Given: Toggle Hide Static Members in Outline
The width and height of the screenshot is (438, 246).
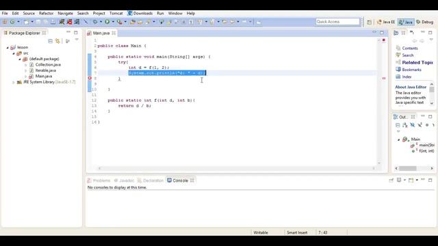Looking at the screenshot, I should (x=420, y=125).
